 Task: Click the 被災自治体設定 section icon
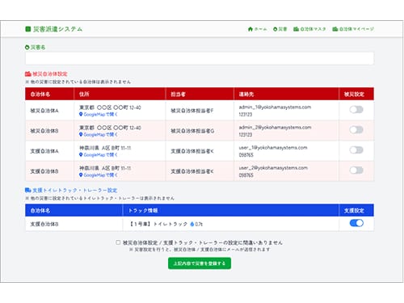coord(28,74)
